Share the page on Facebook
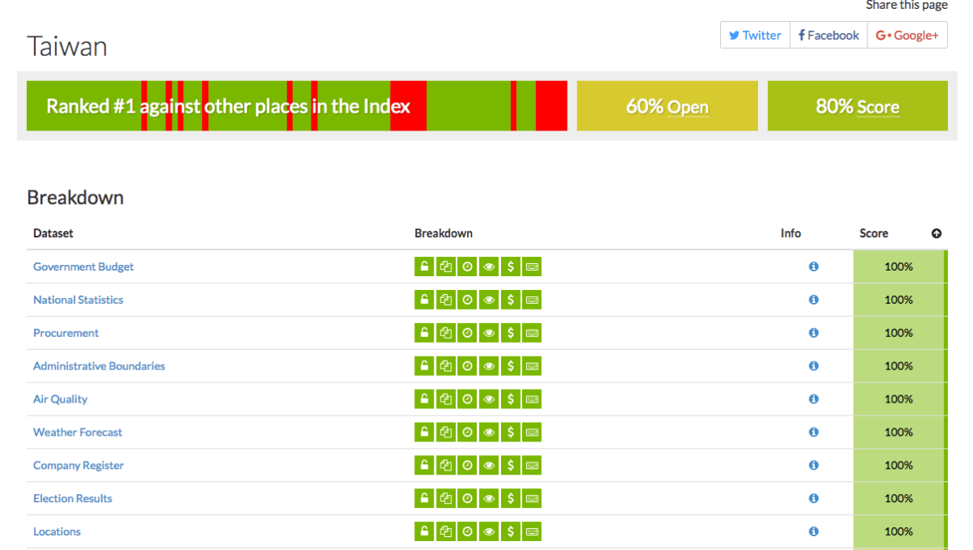 829,35
